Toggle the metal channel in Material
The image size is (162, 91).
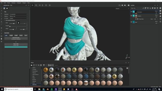[x=21, y=35]
